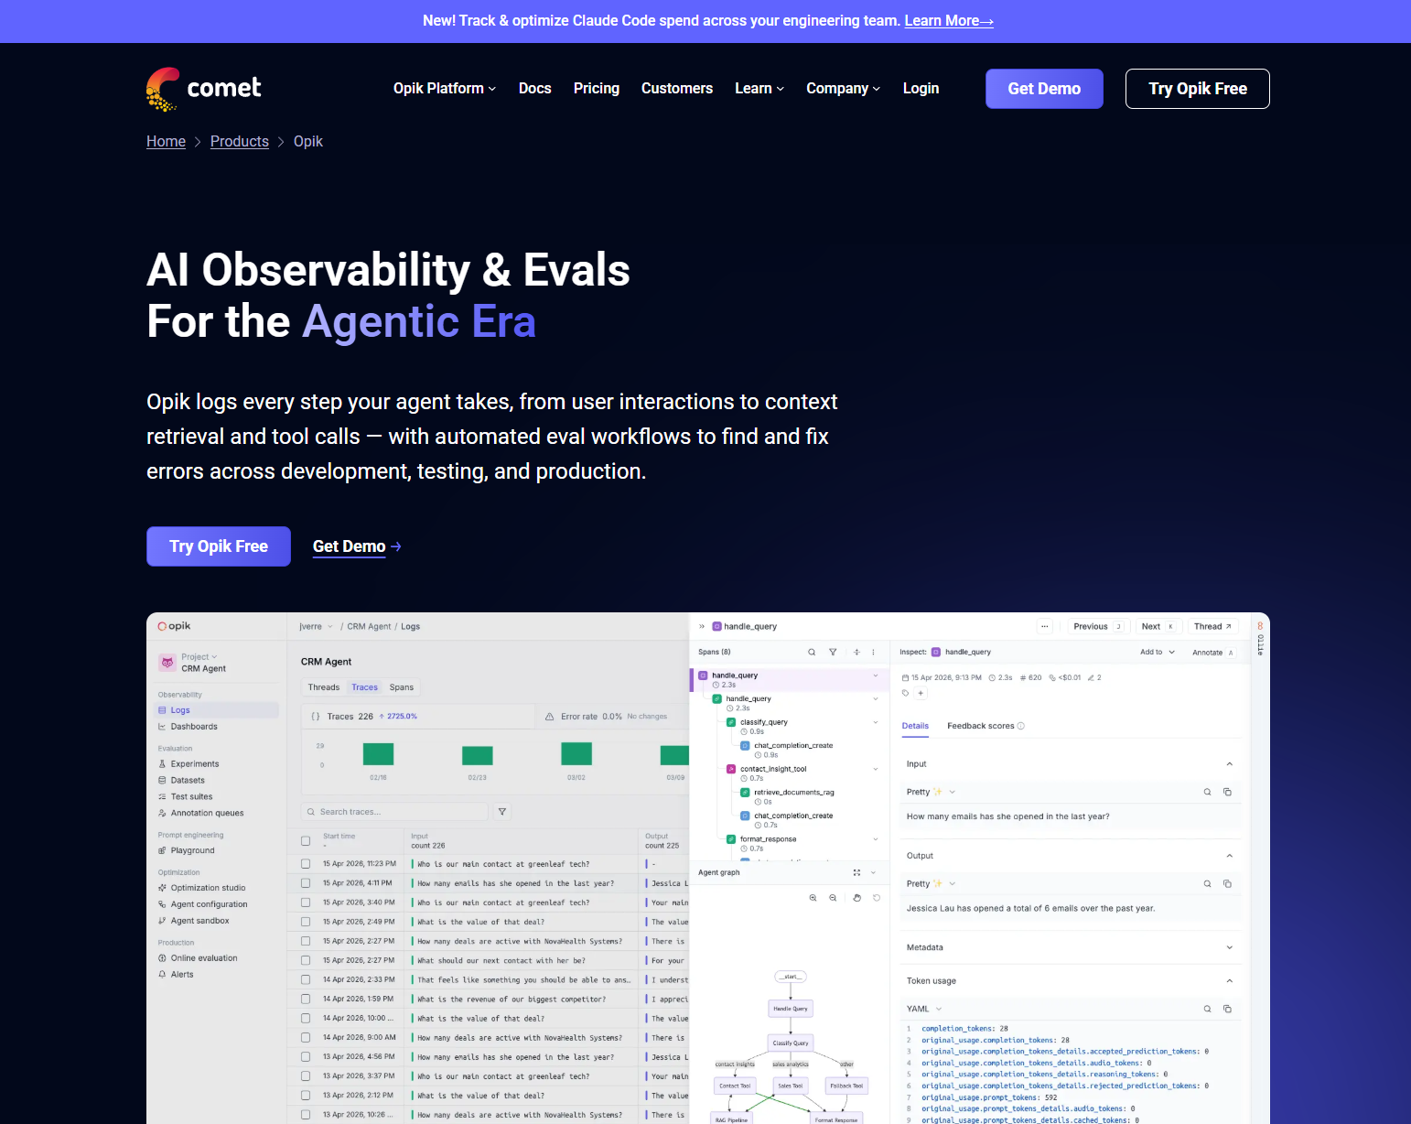Click search icon in Output section
Image resolution: width=1411 pixels, height=1124 pixels.
(x=1208, y=884)
